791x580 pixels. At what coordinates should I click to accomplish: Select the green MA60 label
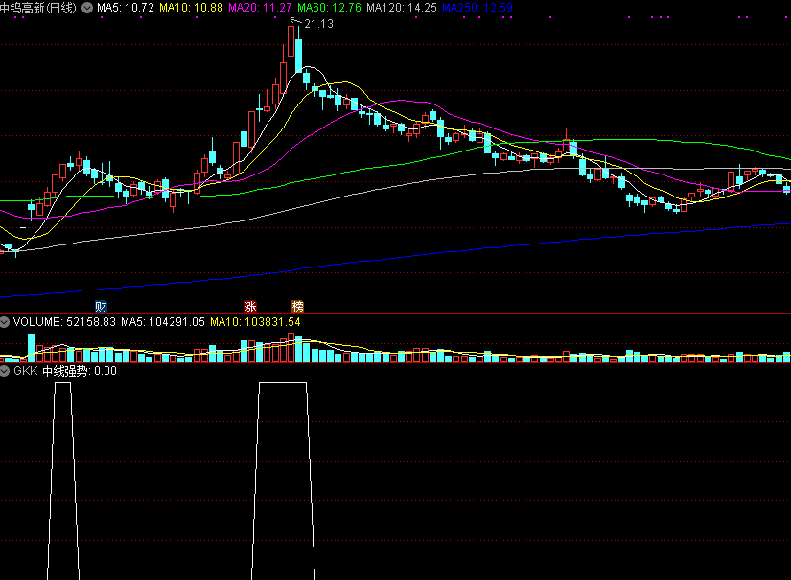pyautogui.click(x=328, y=8)
